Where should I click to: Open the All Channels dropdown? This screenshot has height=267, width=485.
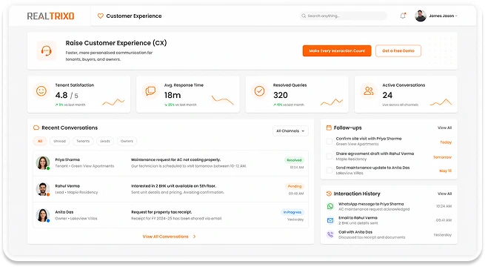pos(290,131)
